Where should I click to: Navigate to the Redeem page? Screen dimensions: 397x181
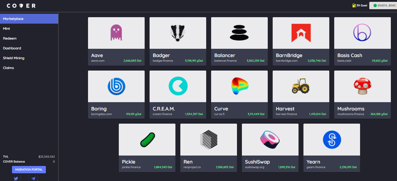coord(29,38)
